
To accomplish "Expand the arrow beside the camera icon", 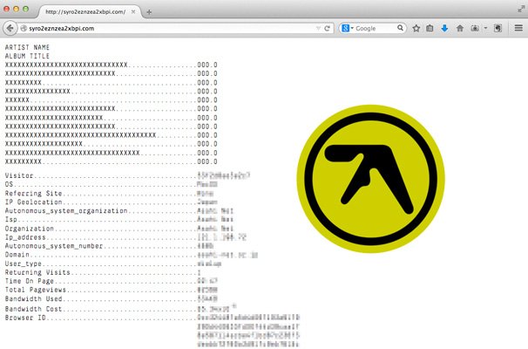I will coord(484,28).
